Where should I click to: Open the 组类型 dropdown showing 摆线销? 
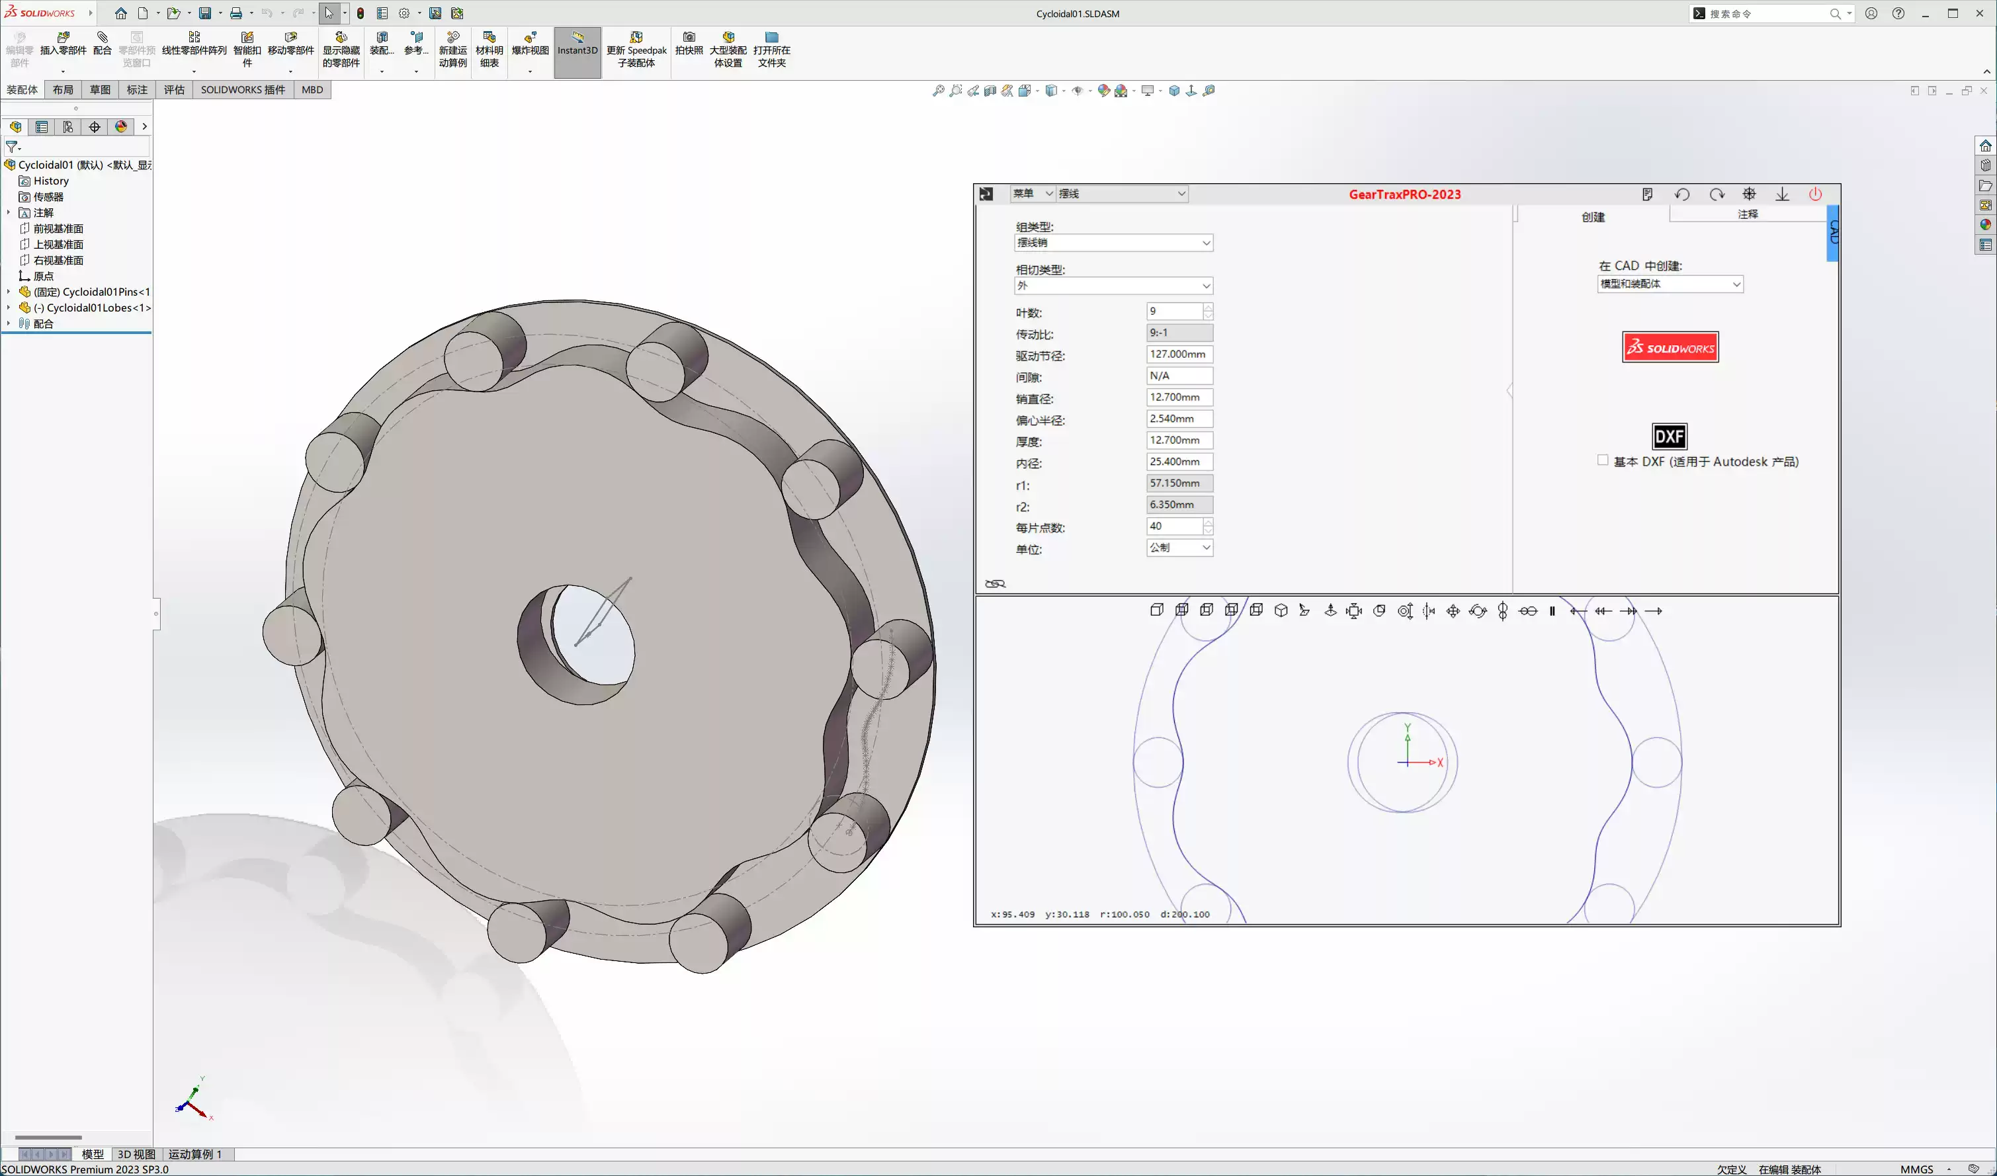pos(1113,243)
